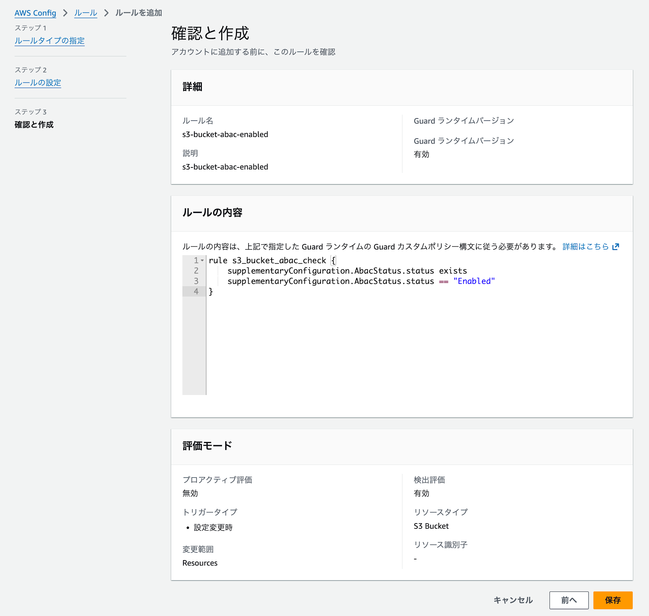
Task: Open the 詳細はこちら documentation link
Action: coord(585,247)
